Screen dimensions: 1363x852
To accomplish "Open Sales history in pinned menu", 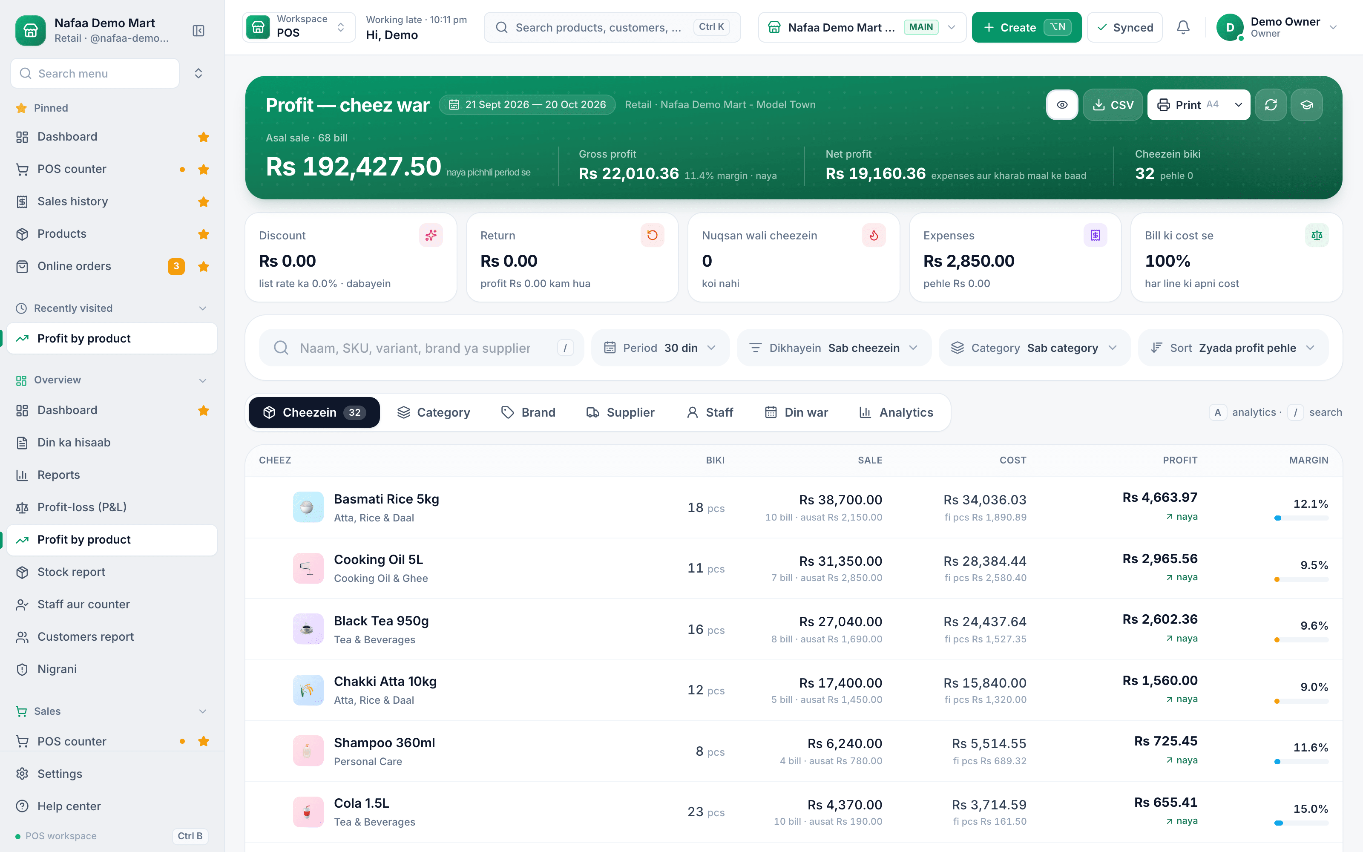I will (112, 201).
